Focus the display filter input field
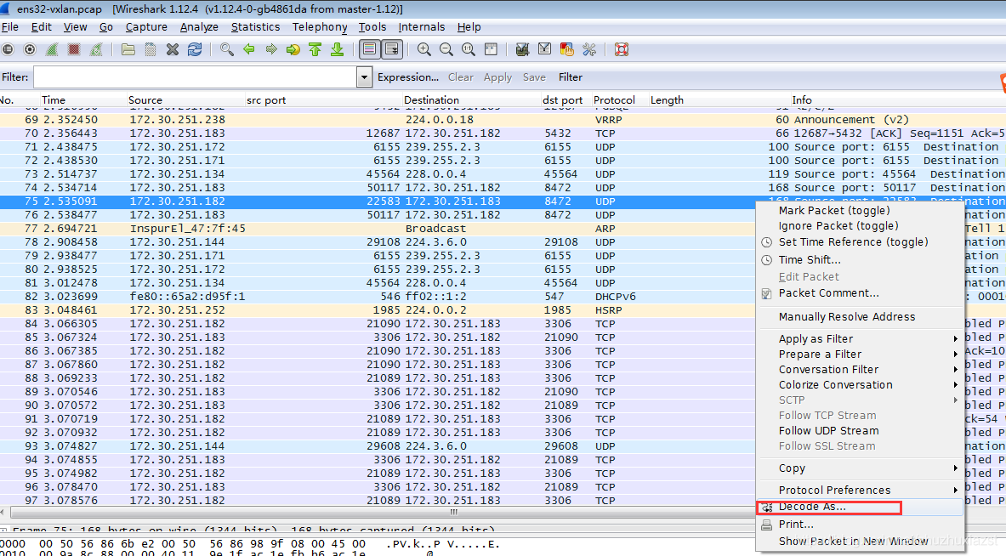Viewport: 1006px width, 556px height. pos(196,77)
